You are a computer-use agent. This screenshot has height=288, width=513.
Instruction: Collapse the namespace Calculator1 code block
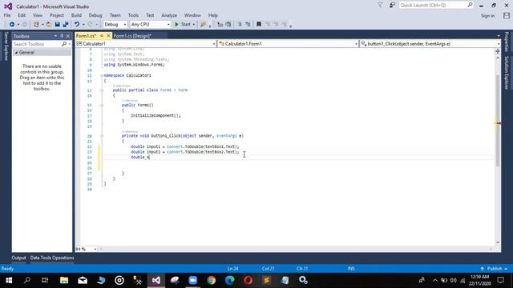(102, 75)
